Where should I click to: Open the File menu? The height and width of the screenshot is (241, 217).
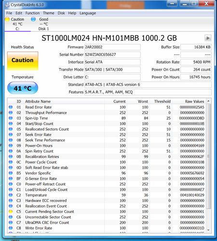[9, 13]
